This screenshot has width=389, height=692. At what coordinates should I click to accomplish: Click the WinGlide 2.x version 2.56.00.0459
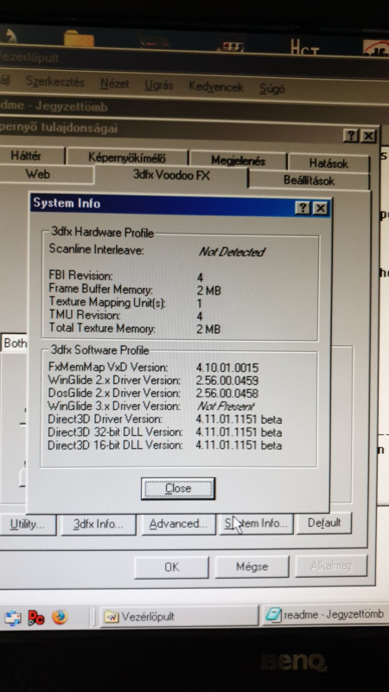point(227,381)
